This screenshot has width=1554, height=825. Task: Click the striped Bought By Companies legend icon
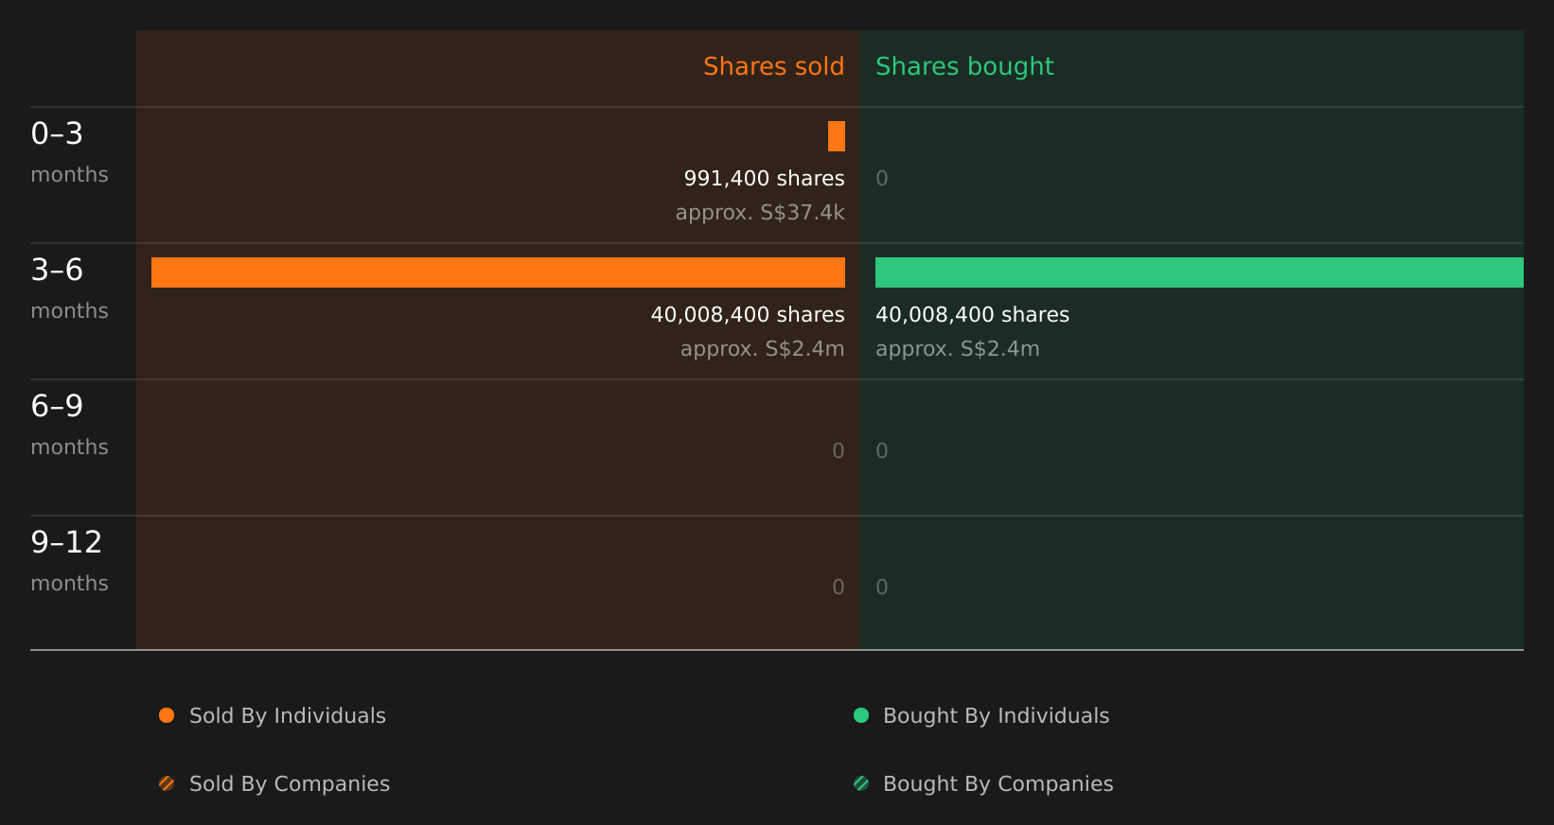[x=861, y=783]
